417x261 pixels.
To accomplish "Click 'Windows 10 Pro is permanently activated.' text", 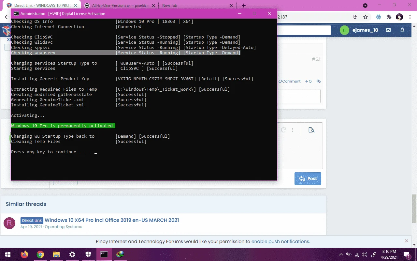I will 63,126.
